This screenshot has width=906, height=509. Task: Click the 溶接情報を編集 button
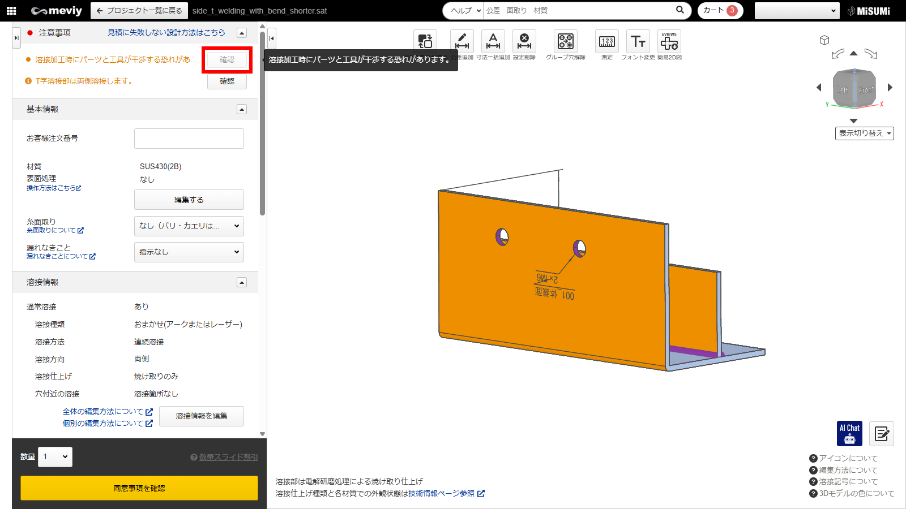(x=201, y=416)
